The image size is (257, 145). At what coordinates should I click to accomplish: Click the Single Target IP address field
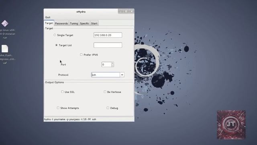tap(108, 35)
